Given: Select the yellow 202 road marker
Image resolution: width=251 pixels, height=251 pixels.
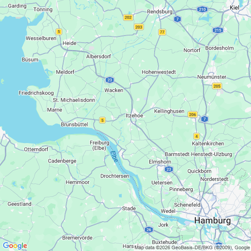Looking at the screenshot, I should (128, 17).
